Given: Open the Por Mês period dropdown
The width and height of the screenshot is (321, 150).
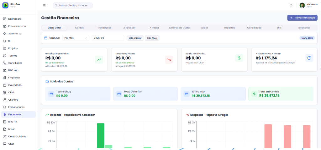Looking at the screenshot, I should [x=76, y=38].
